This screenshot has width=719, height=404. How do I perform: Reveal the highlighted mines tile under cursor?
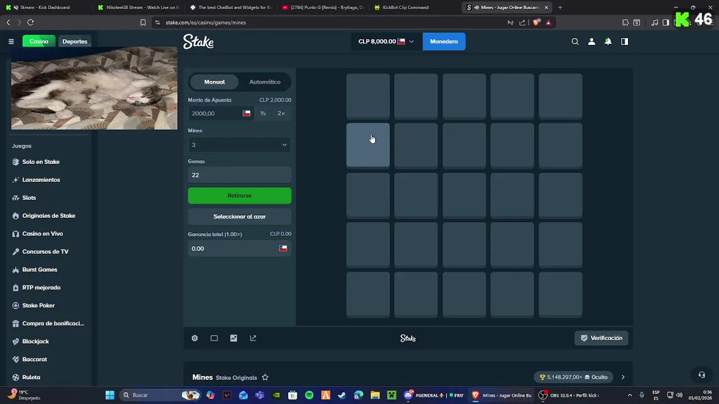tap(368, 145)
